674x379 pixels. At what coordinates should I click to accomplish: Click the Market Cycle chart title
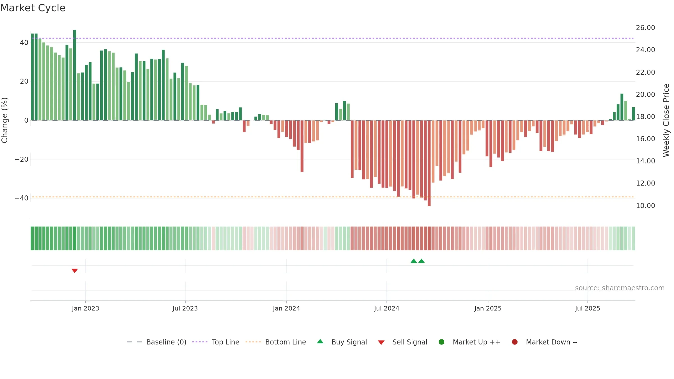pyautogui.click(x=33, y=8)
